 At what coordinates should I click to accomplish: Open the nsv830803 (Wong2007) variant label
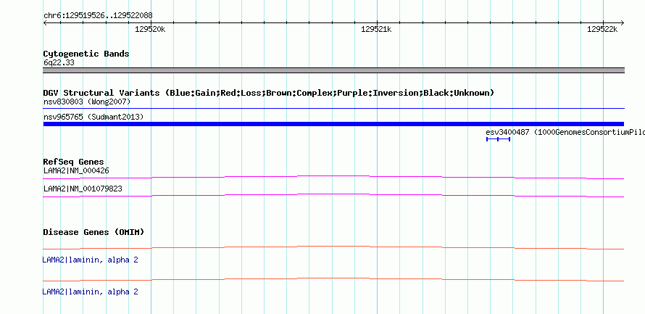[87, 102]
